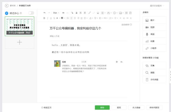This screenshot has height=112, width=171.
Task: Click the microphone icon in the toolbar
Action: 98,13
